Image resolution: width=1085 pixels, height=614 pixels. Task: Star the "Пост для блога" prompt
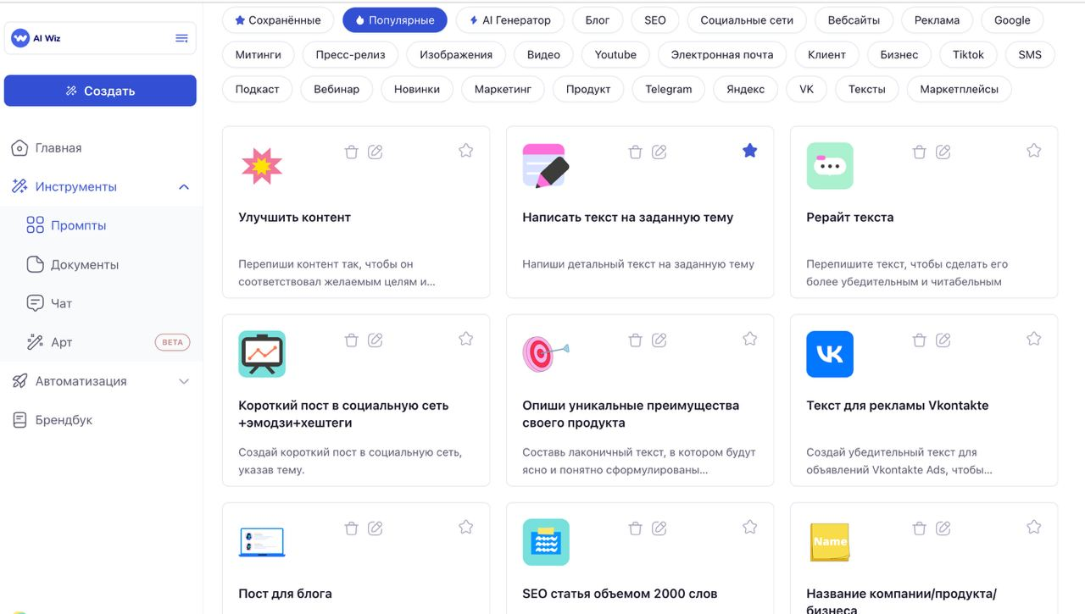(x=465, y=527)
